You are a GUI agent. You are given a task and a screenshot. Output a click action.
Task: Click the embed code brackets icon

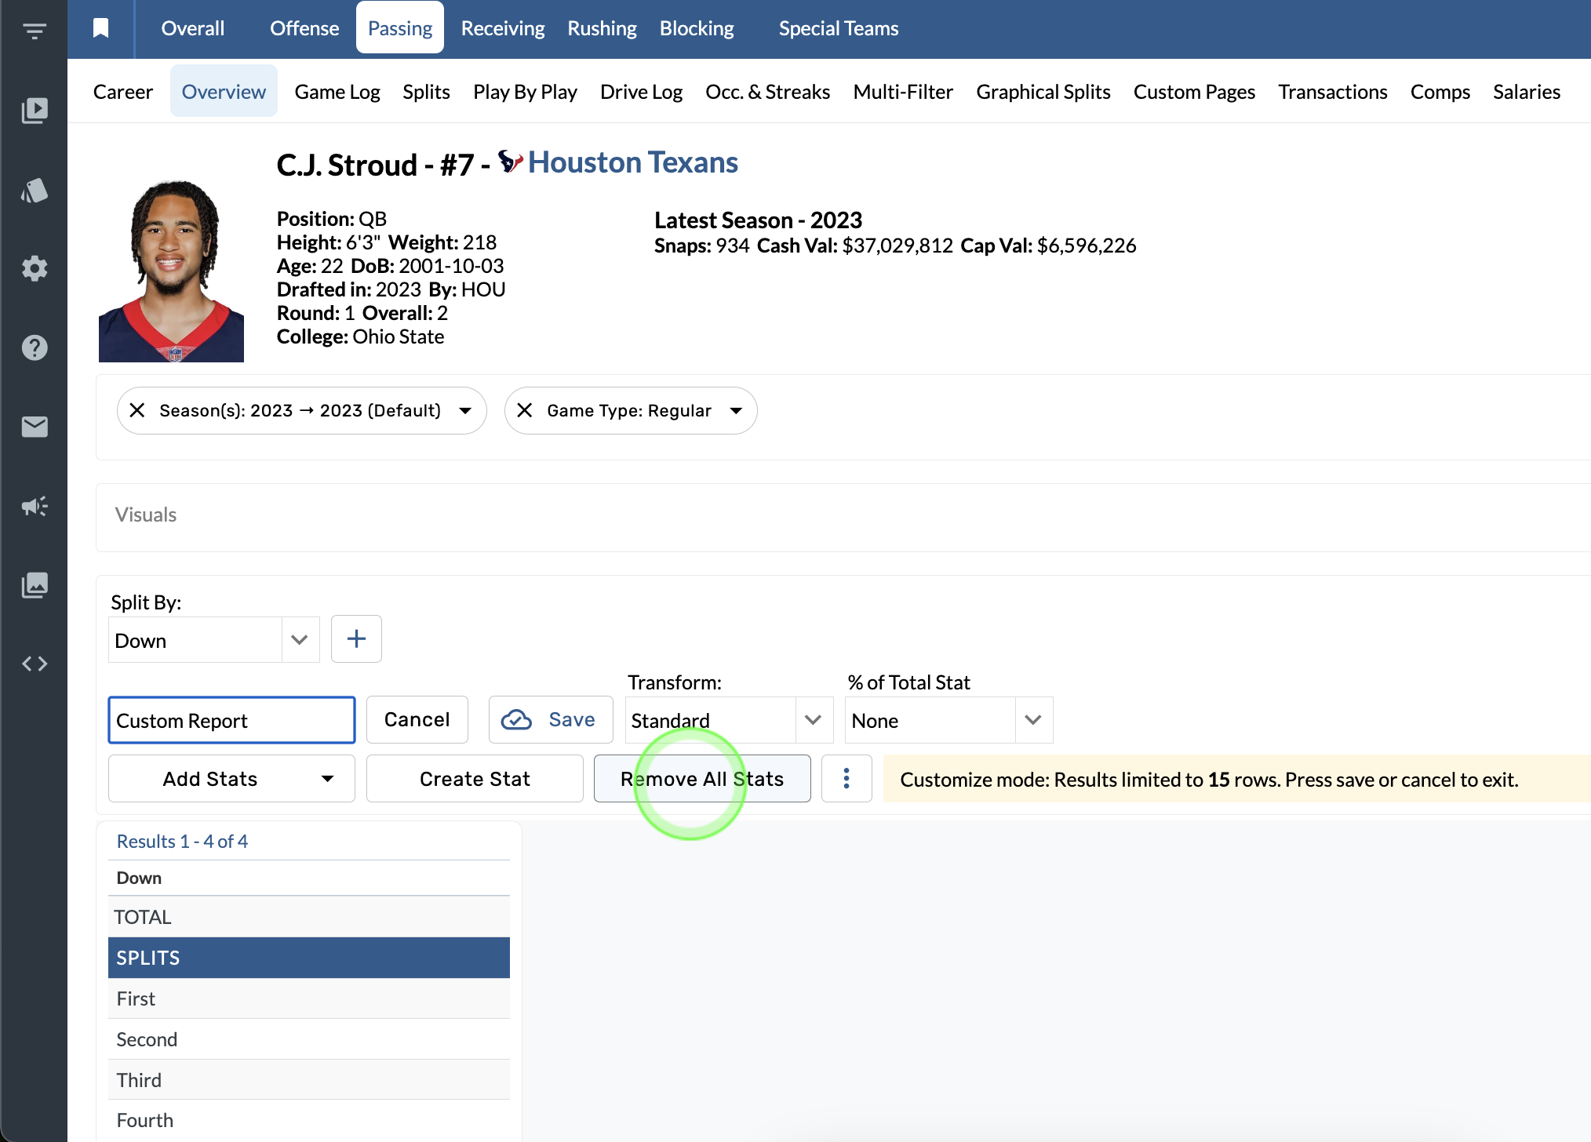pyautogui.click(x=35, y=664)
